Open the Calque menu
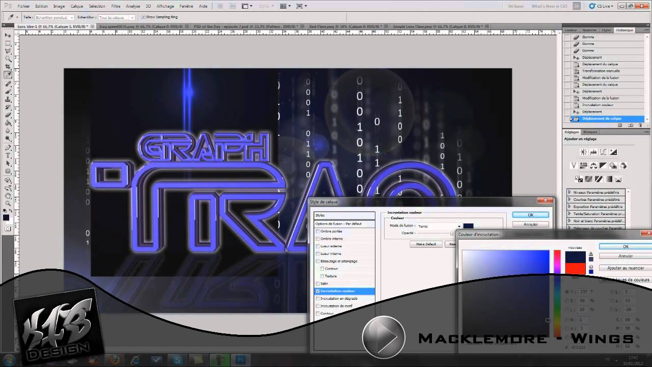 pyautogui.click(x=77, y=6)
